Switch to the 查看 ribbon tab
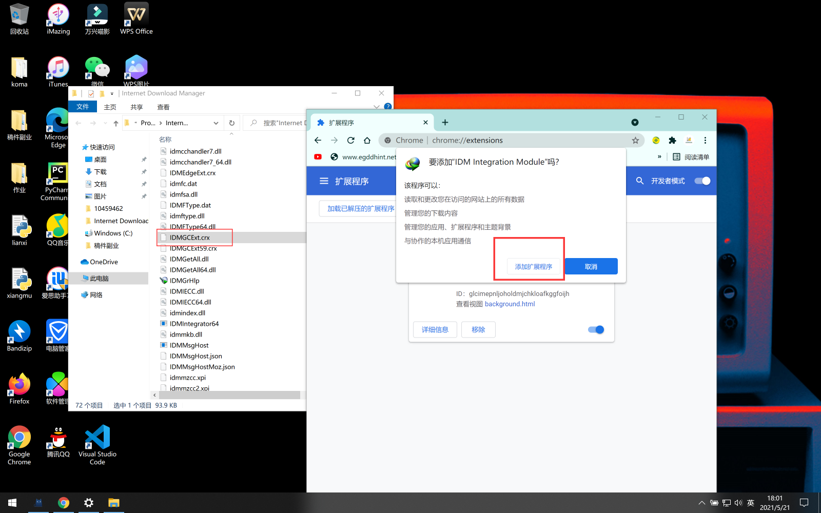Screen dimensions: 821x513 (x=163, y=107)
